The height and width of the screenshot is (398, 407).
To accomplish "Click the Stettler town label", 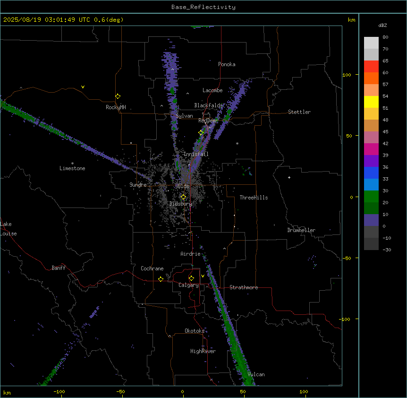I will point(299,112).
